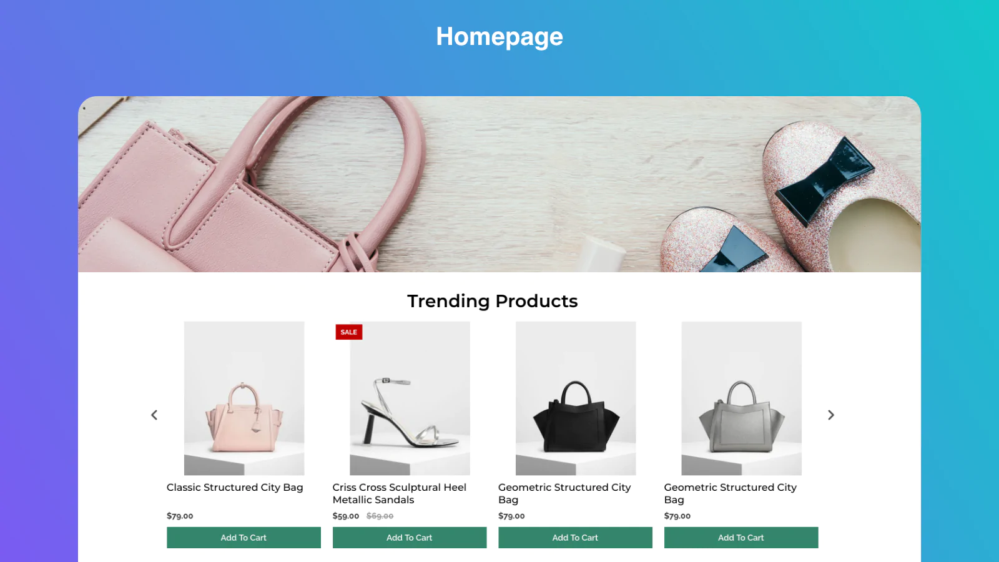Viewport: 999px width, 562px height.
Task: Add Classic Structured City Bag to cart
Action: 244,538
